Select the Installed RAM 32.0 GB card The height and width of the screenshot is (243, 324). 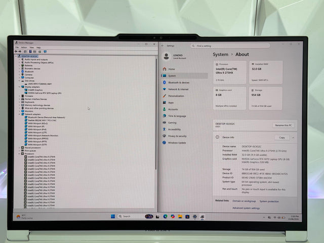click(x=266, y=72)
